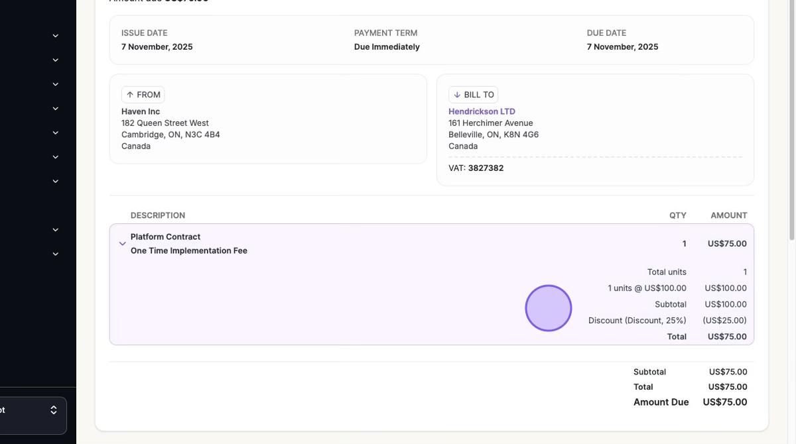Select the Haven Inc sender name
Screen dimensions: 796x444
pyautogui.click(x=141, y=111)
